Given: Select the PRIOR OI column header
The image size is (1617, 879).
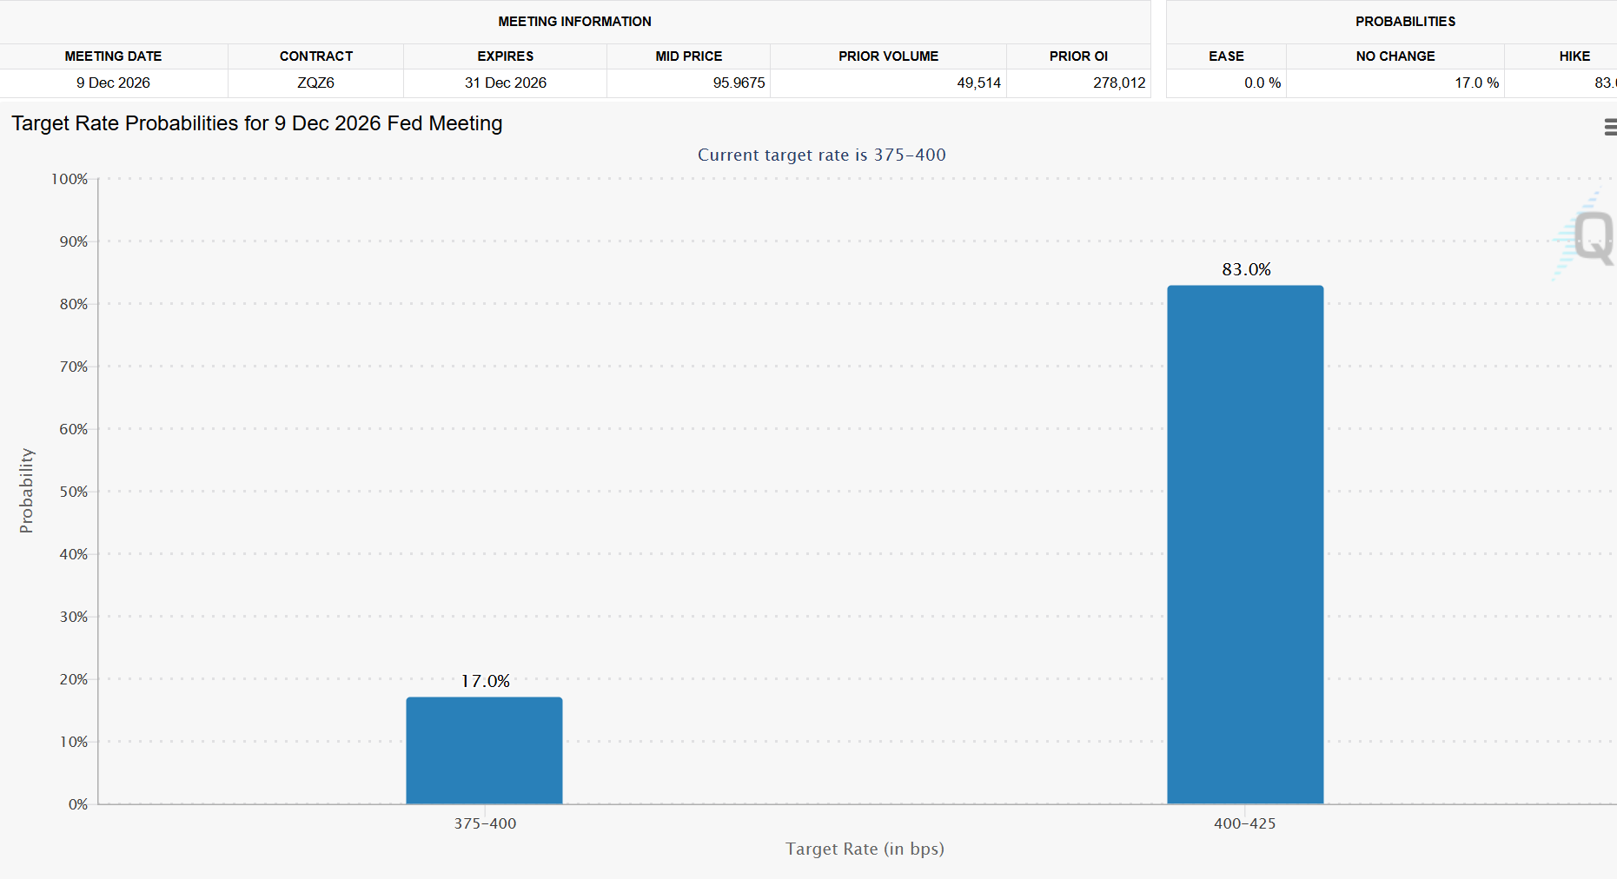Looking at the screenshot, I should (x=1079, y=56).
